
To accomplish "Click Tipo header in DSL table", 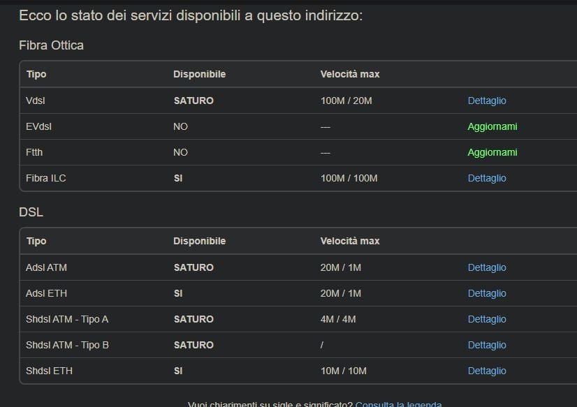I will tap(36, 241).
